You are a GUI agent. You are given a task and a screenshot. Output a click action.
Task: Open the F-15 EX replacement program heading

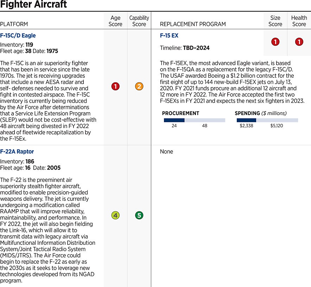tap(169, 36)
